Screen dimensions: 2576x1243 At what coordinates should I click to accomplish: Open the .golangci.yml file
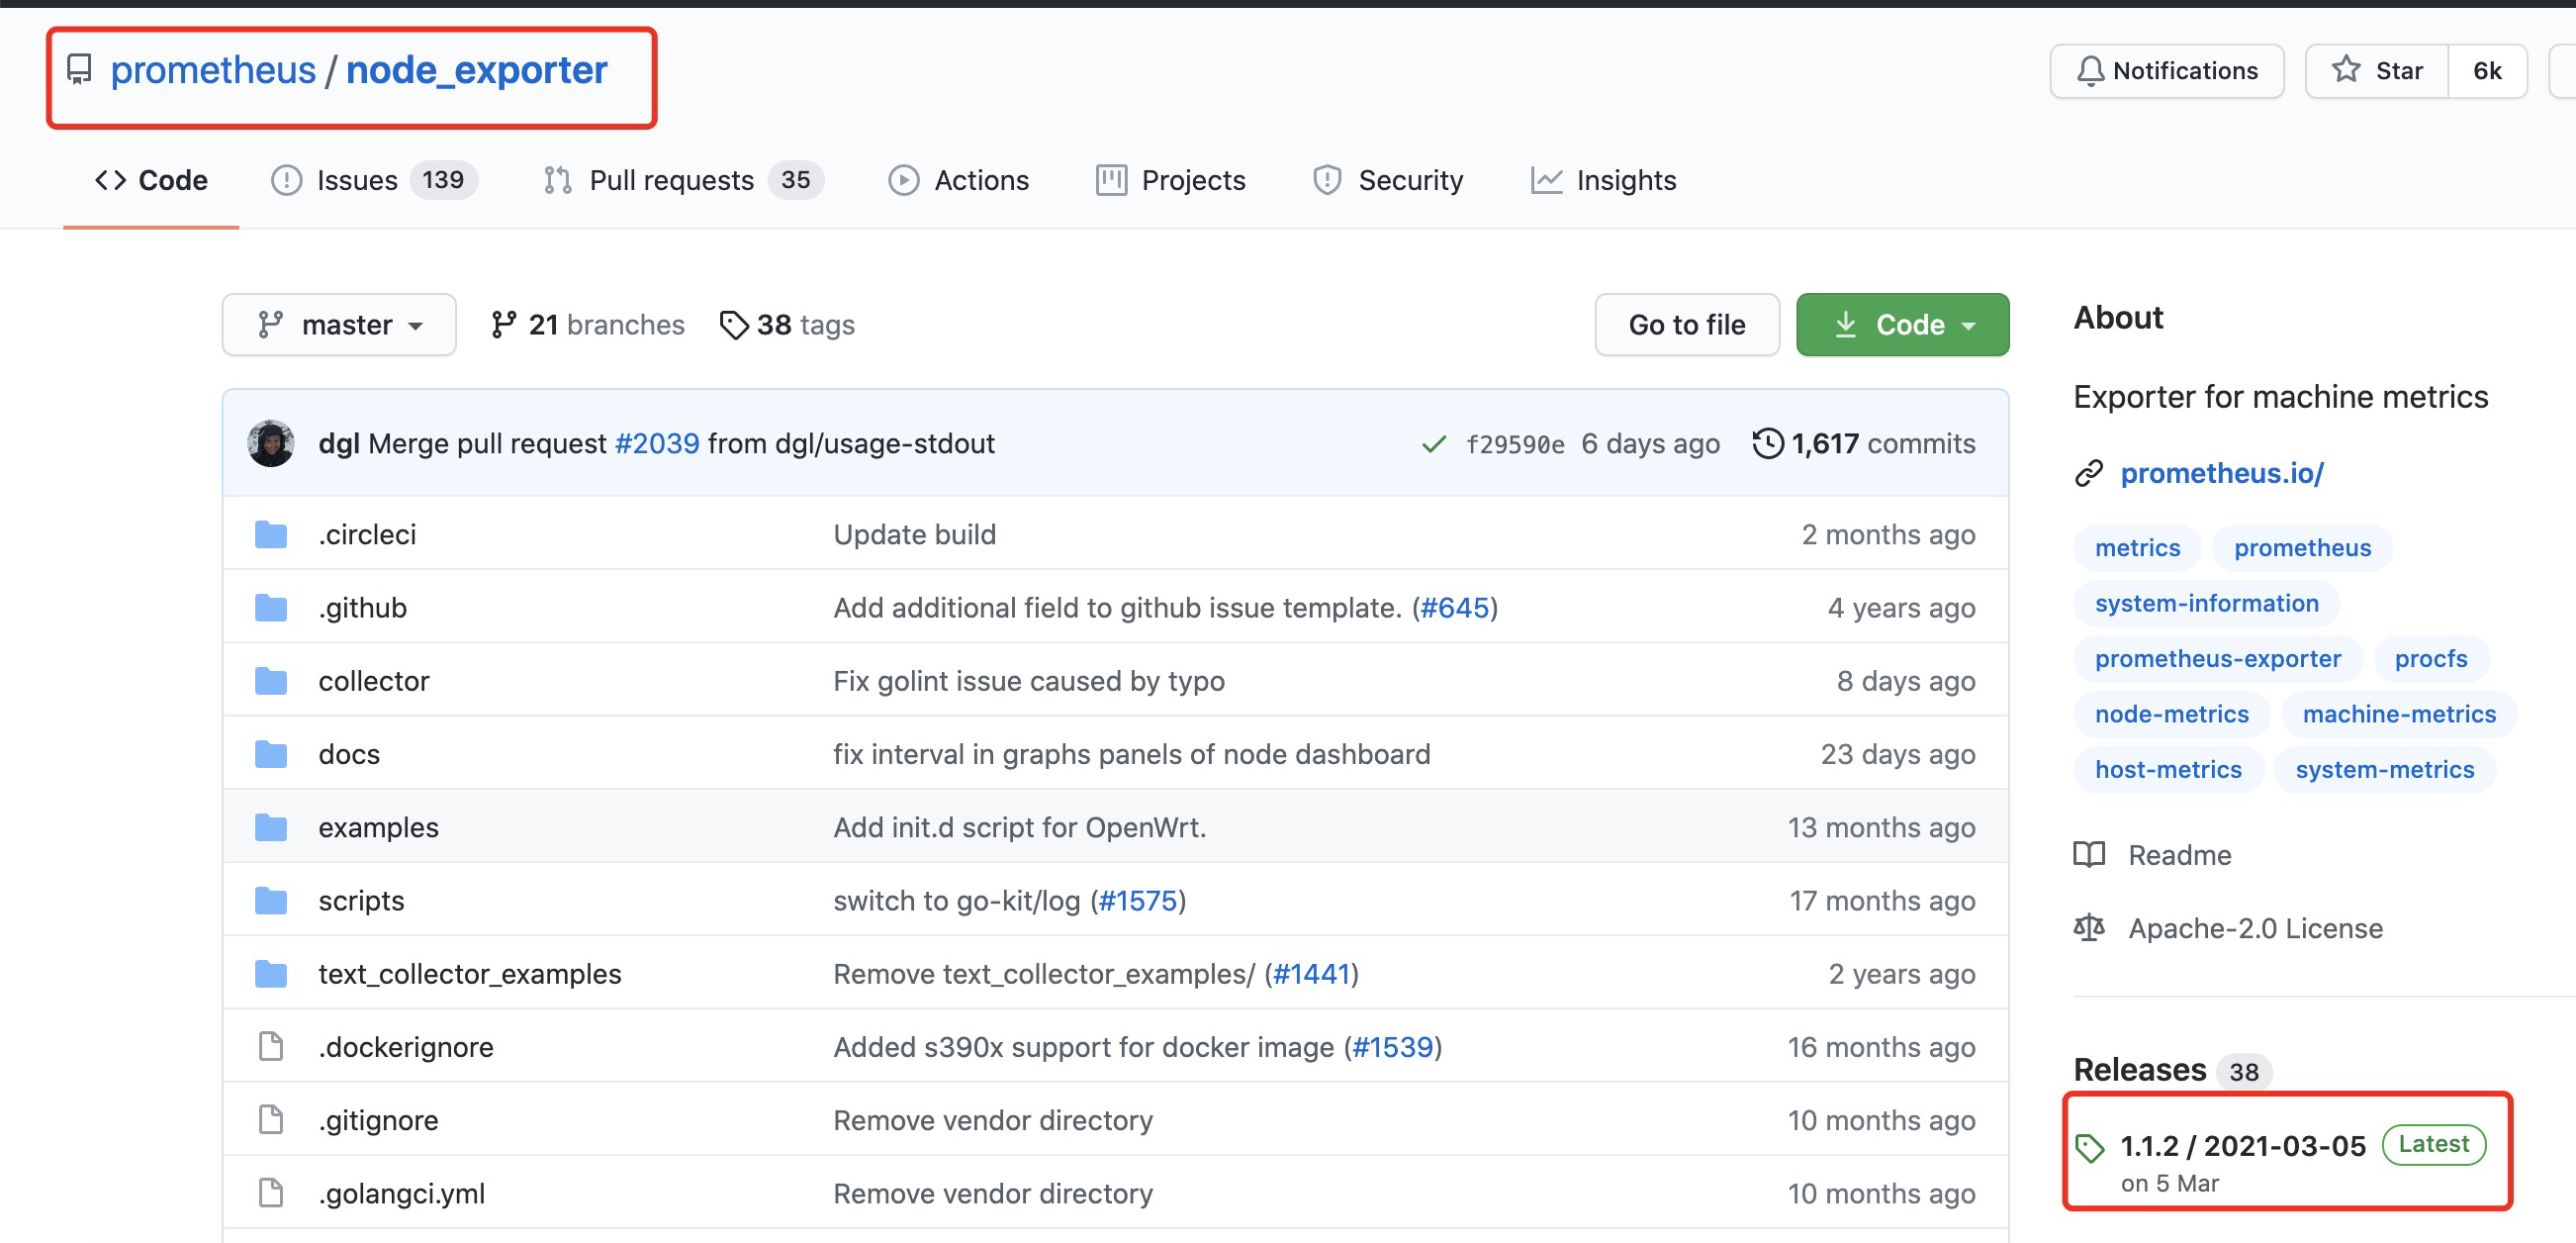(x=402, y=1193)
